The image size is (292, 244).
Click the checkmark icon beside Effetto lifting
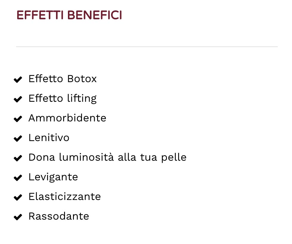coord(18,99)
